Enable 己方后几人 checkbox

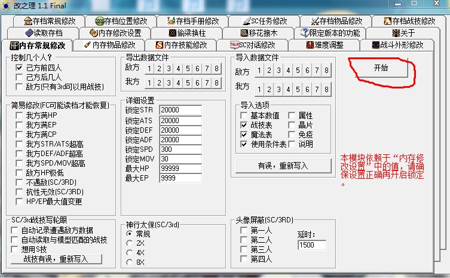pos(19,77)
